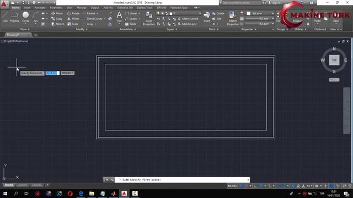
Task: Toggle the grid display in status bar
Action: (241, 186)
